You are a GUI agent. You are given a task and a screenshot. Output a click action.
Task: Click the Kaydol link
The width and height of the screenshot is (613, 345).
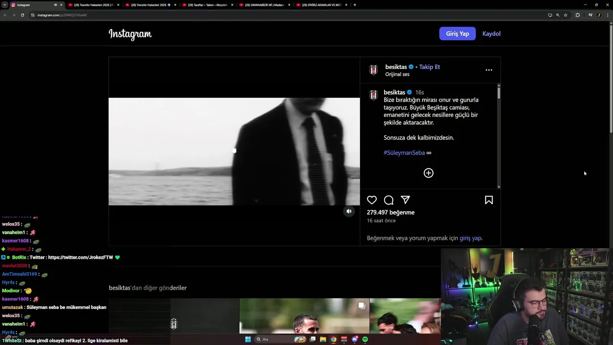(491, 34)
